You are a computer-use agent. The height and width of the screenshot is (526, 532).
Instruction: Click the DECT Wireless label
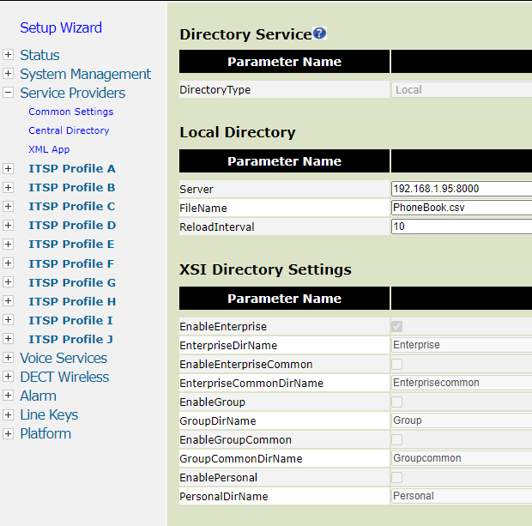(x=64, y=377)
